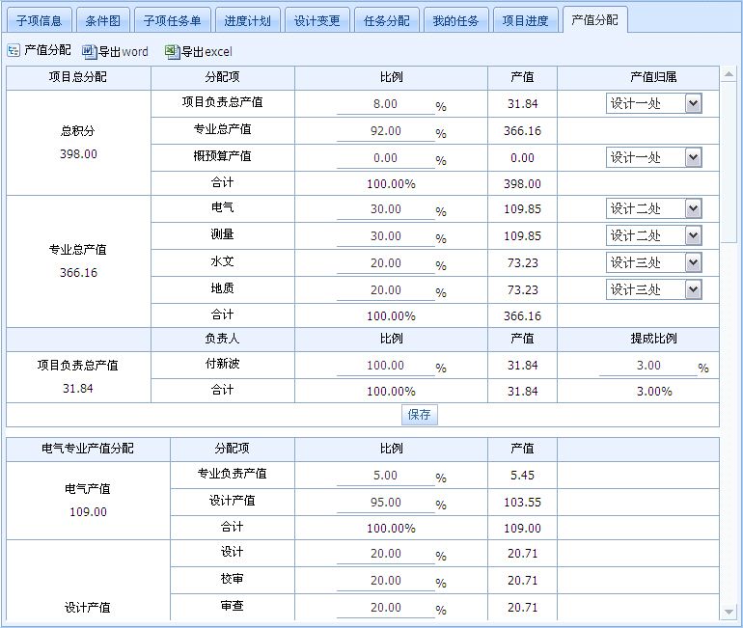Click the 产值分配 toolbar label
Screen dimensions: 743x628
click(47, 50)
